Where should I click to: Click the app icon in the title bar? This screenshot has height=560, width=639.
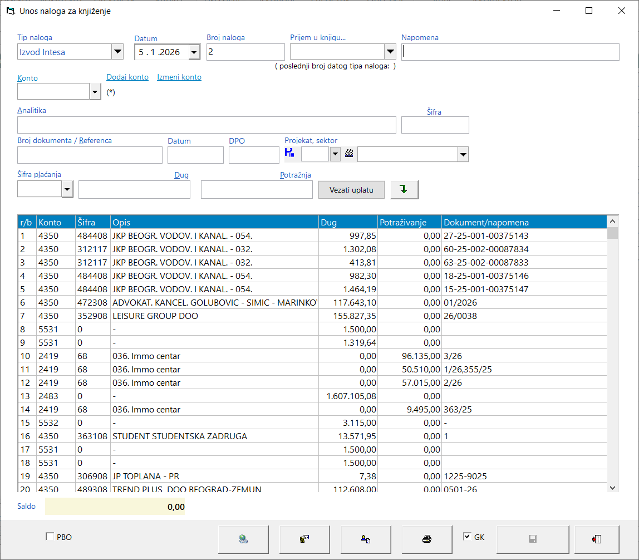click(11, 11)
